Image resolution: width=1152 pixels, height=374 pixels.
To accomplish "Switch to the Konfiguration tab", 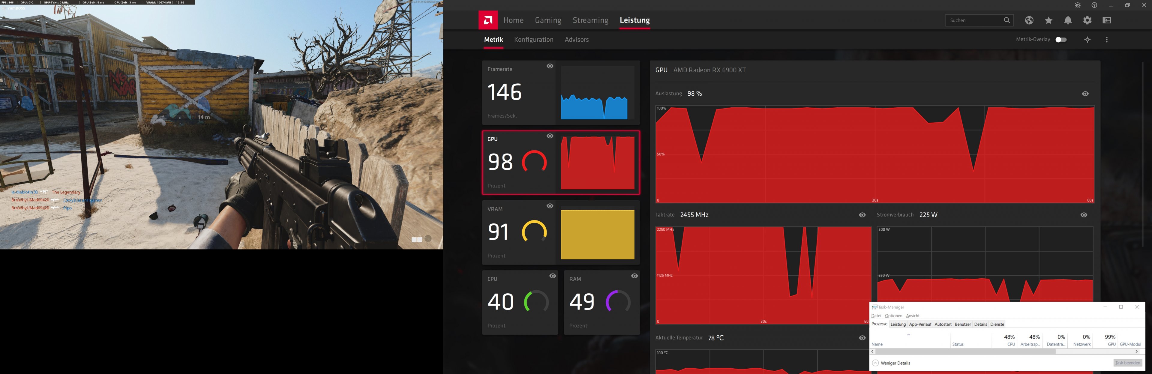I will (533, 40).
